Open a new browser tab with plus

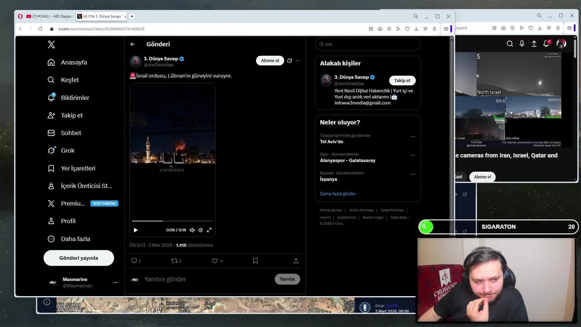pyautogui.click(x=132, y=16)
